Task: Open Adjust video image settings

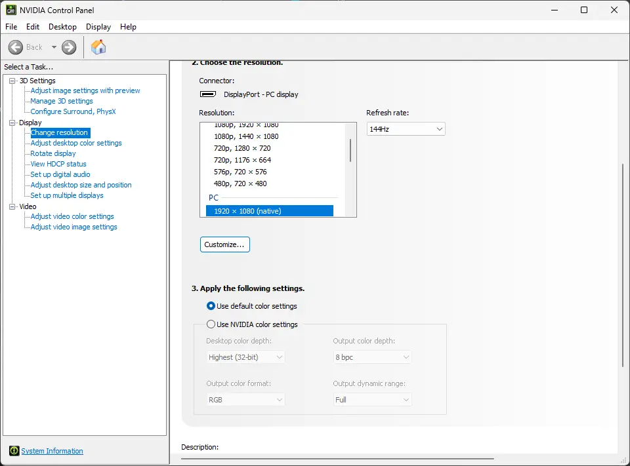Action: (73, 227)
